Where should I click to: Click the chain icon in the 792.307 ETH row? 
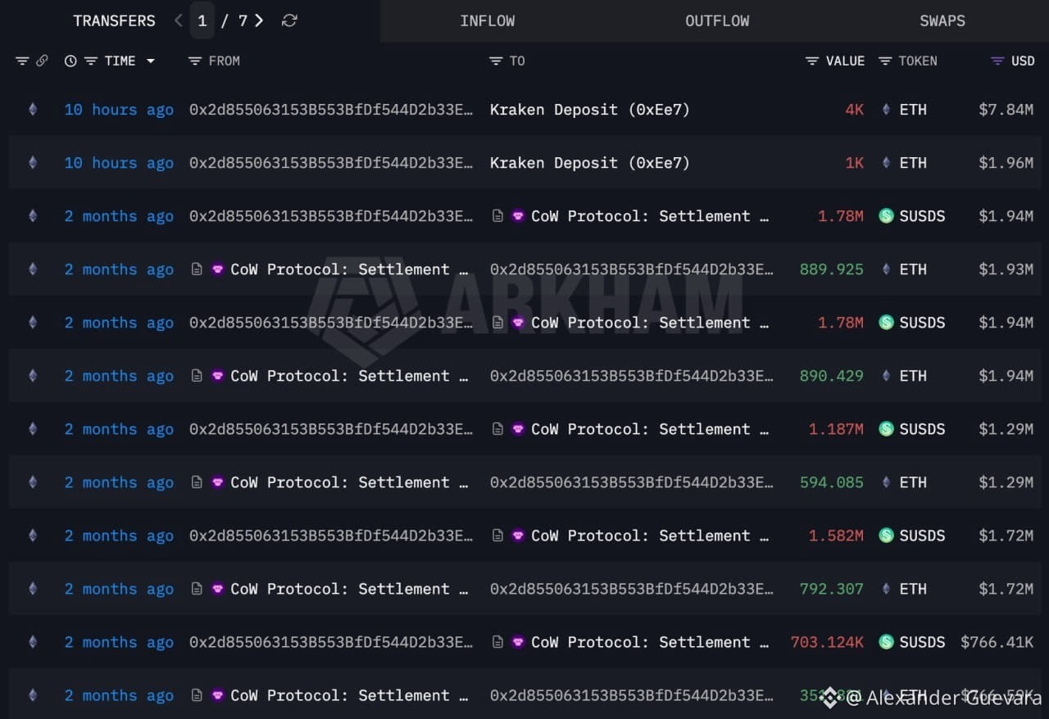click(33, 588)
